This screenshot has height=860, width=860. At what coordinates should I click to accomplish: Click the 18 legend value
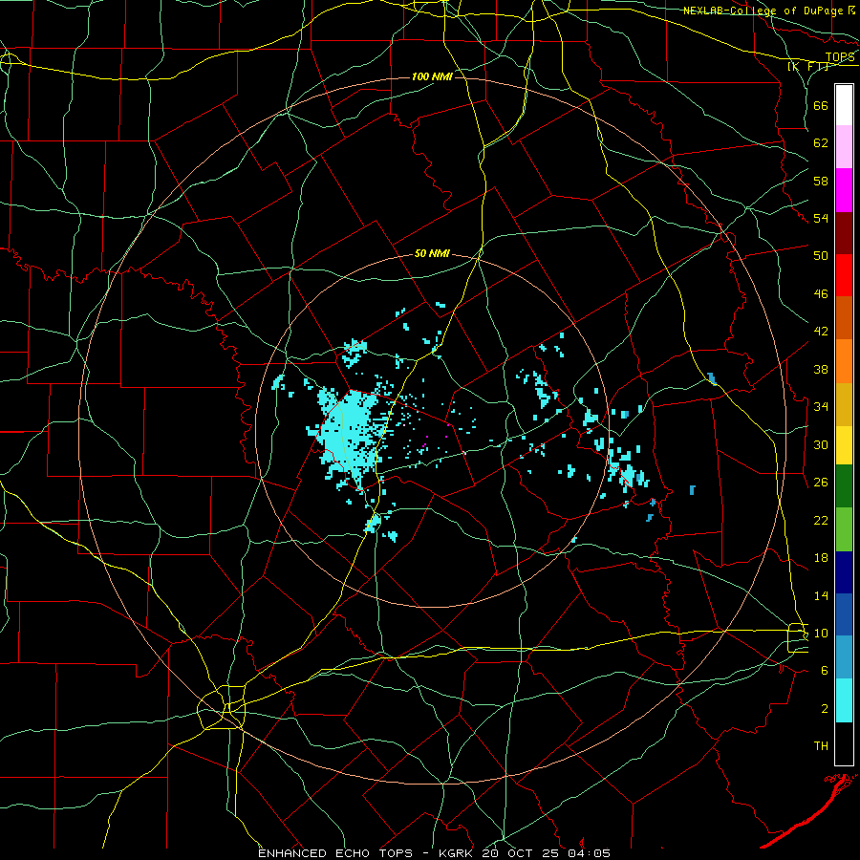click(821, 558)
